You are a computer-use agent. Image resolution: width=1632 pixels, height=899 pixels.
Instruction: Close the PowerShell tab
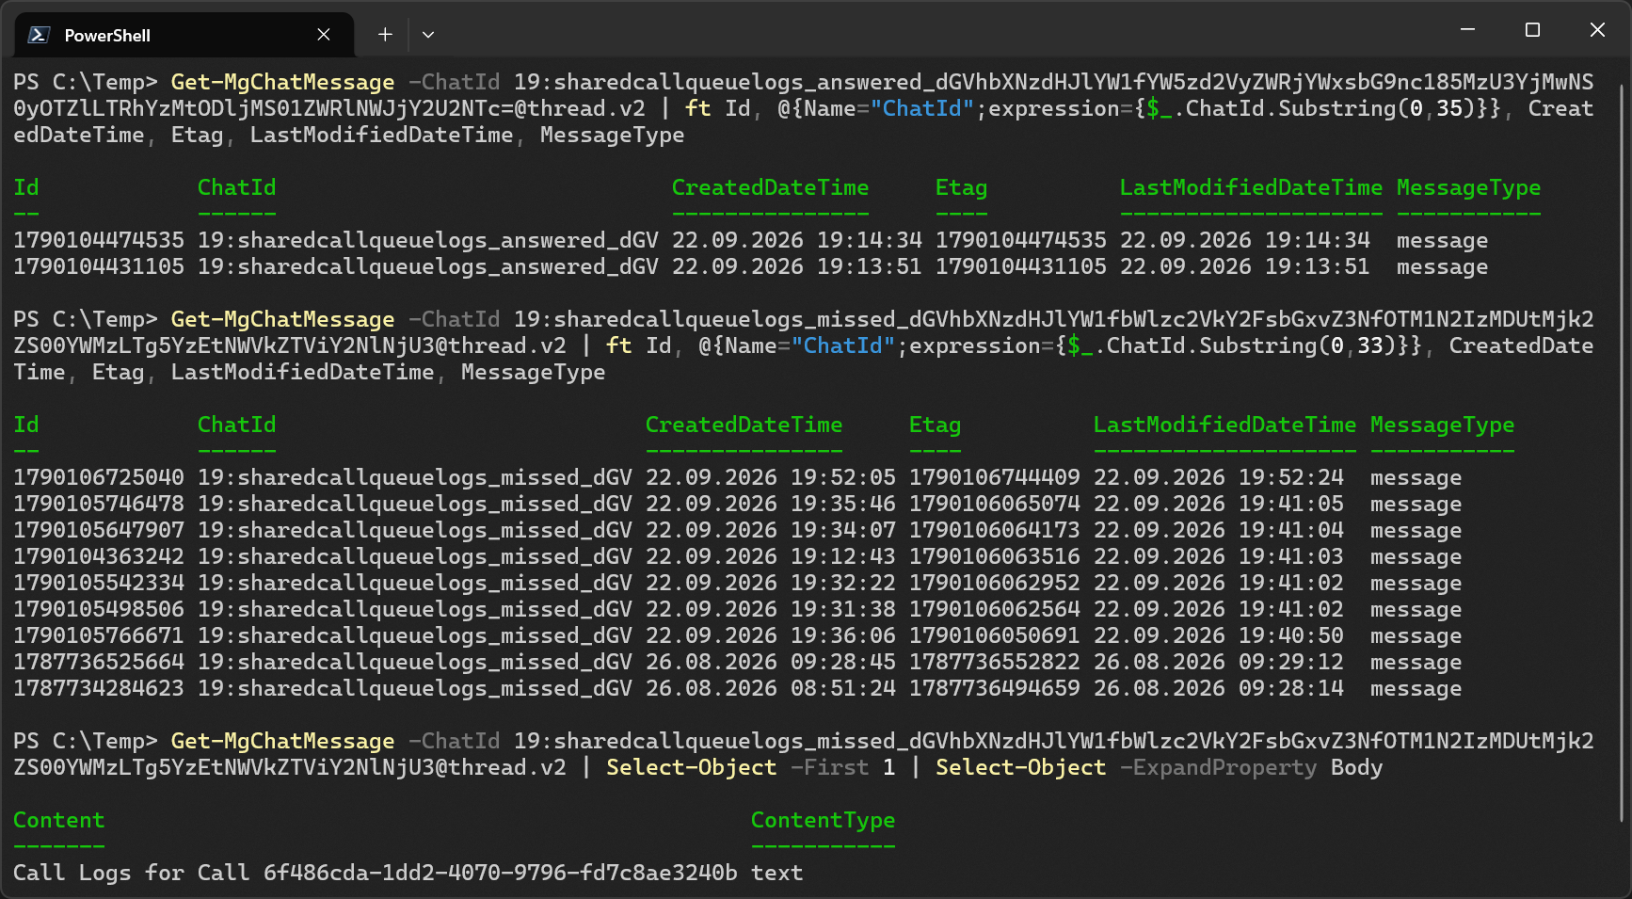coord(324,35)
